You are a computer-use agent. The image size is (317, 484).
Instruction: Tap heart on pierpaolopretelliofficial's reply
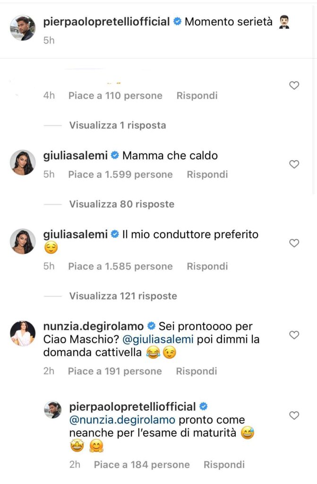pyautogui.click(x=294, y=415)
